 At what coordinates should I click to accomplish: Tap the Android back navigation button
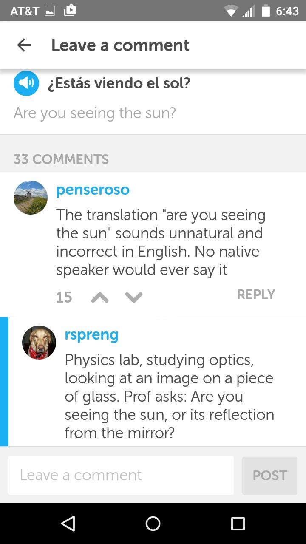(68, 524)
